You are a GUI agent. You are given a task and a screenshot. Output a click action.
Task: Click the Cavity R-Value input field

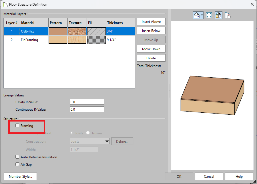(87, 102)
